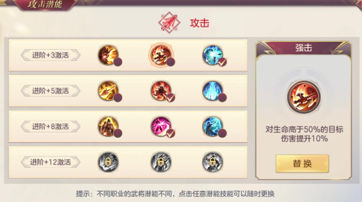Select the pink dancer skill in 进阶+8激活 row
362x202 pixels.
161,126
